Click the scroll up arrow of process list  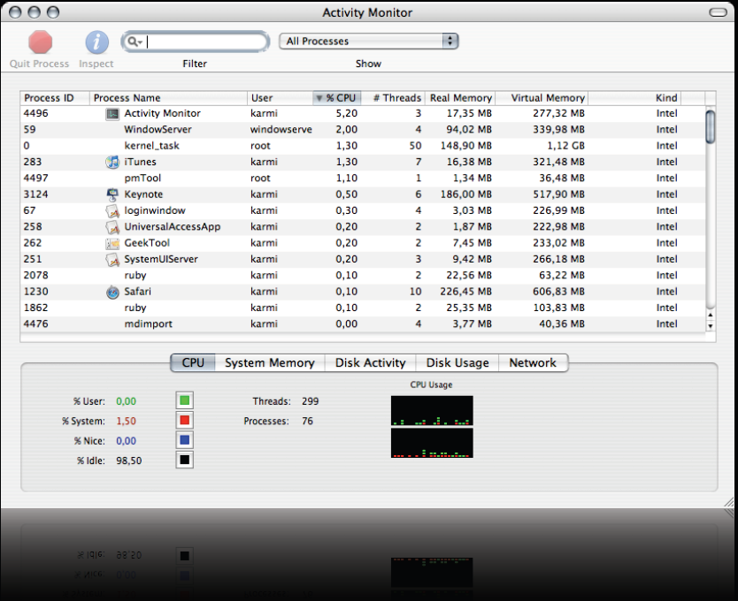(x=711, y=315)
